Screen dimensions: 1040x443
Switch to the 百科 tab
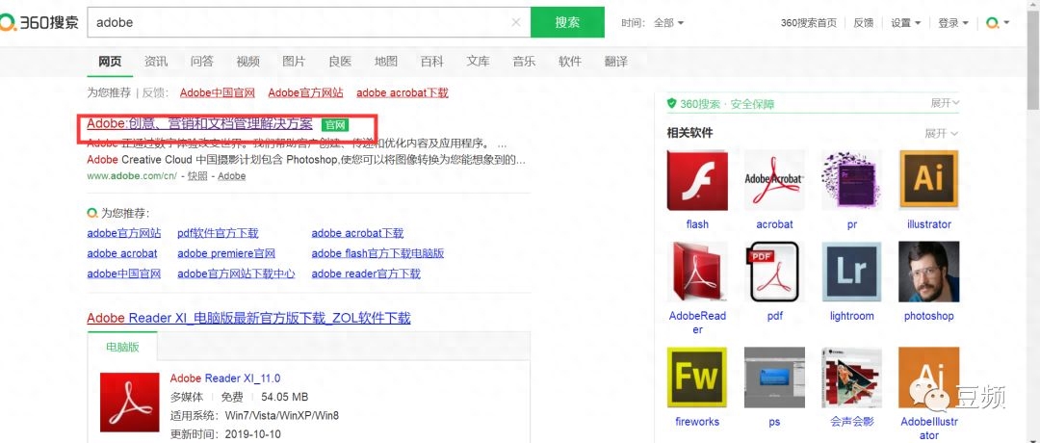[x=431, y=62]
